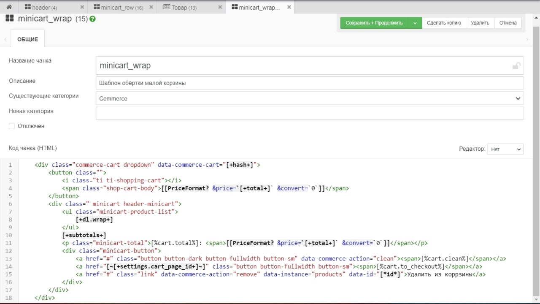
Task: Click the [*id*] placeholder in line 15
Action: pyautogui.click(x=390, y=274)
